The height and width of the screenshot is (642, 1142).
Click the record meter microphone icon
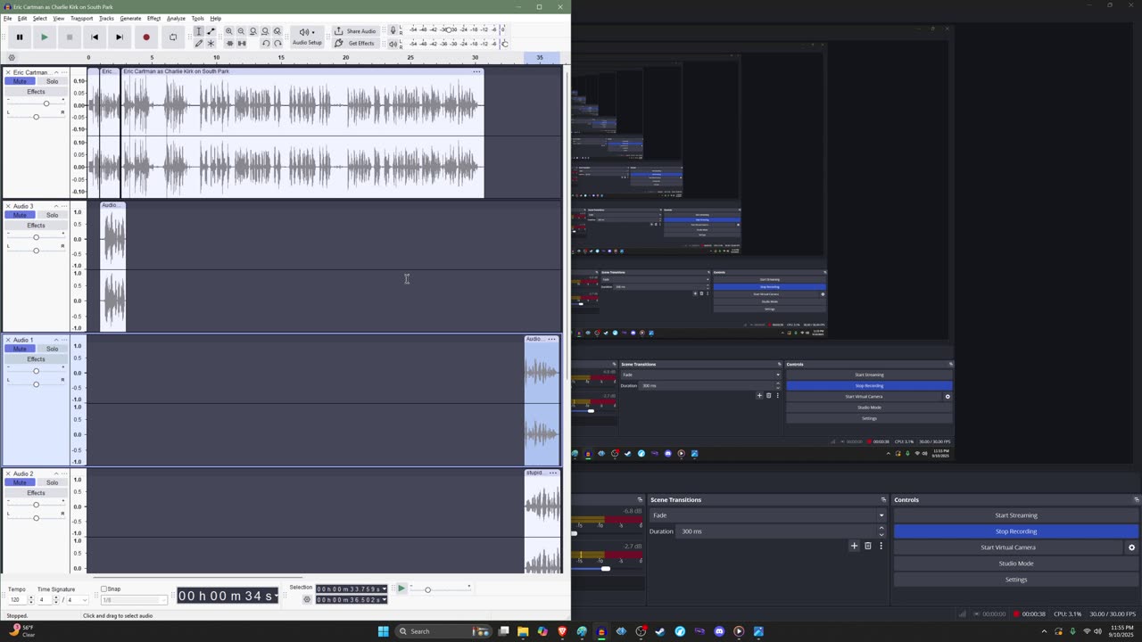[x=393, y=30]
